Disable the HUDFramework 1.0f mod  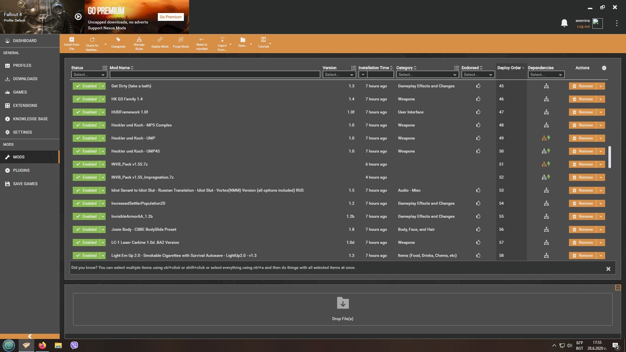pos(86,112)
